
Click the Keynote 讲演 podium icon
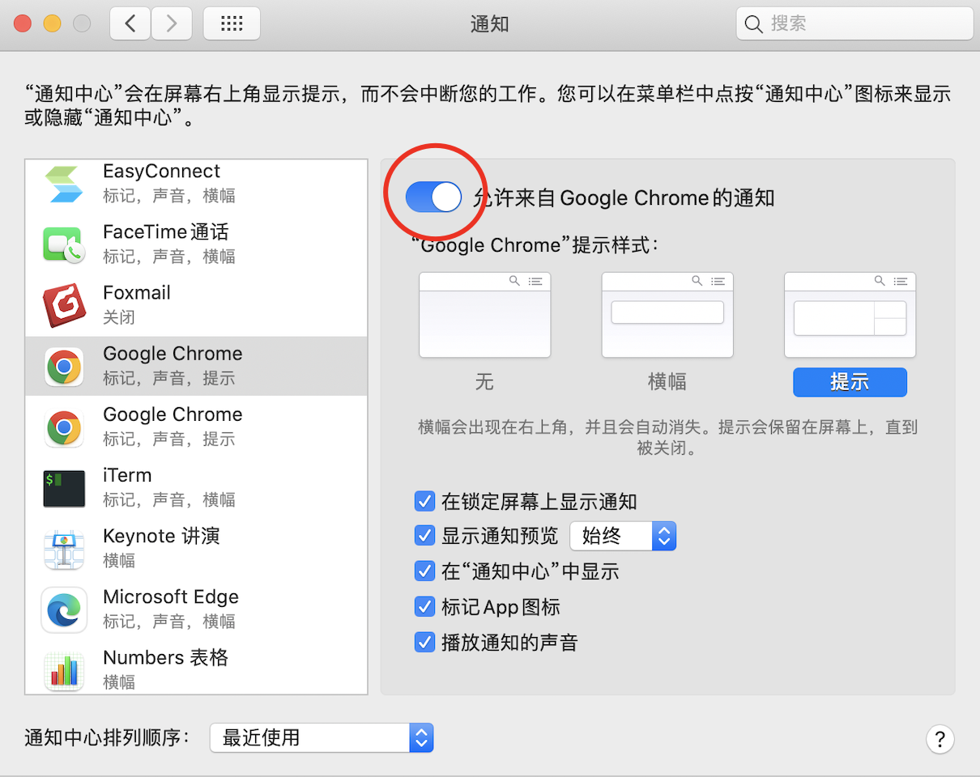64,549
